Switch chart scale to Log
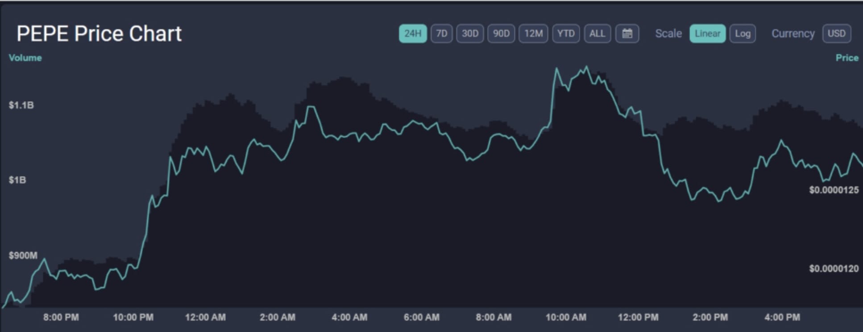This screenshot has width=863, height=332. pos(743,33)
